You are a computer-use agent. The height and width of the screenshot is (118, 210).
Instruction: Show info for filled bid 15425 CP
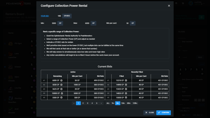[x=126, y=89]
